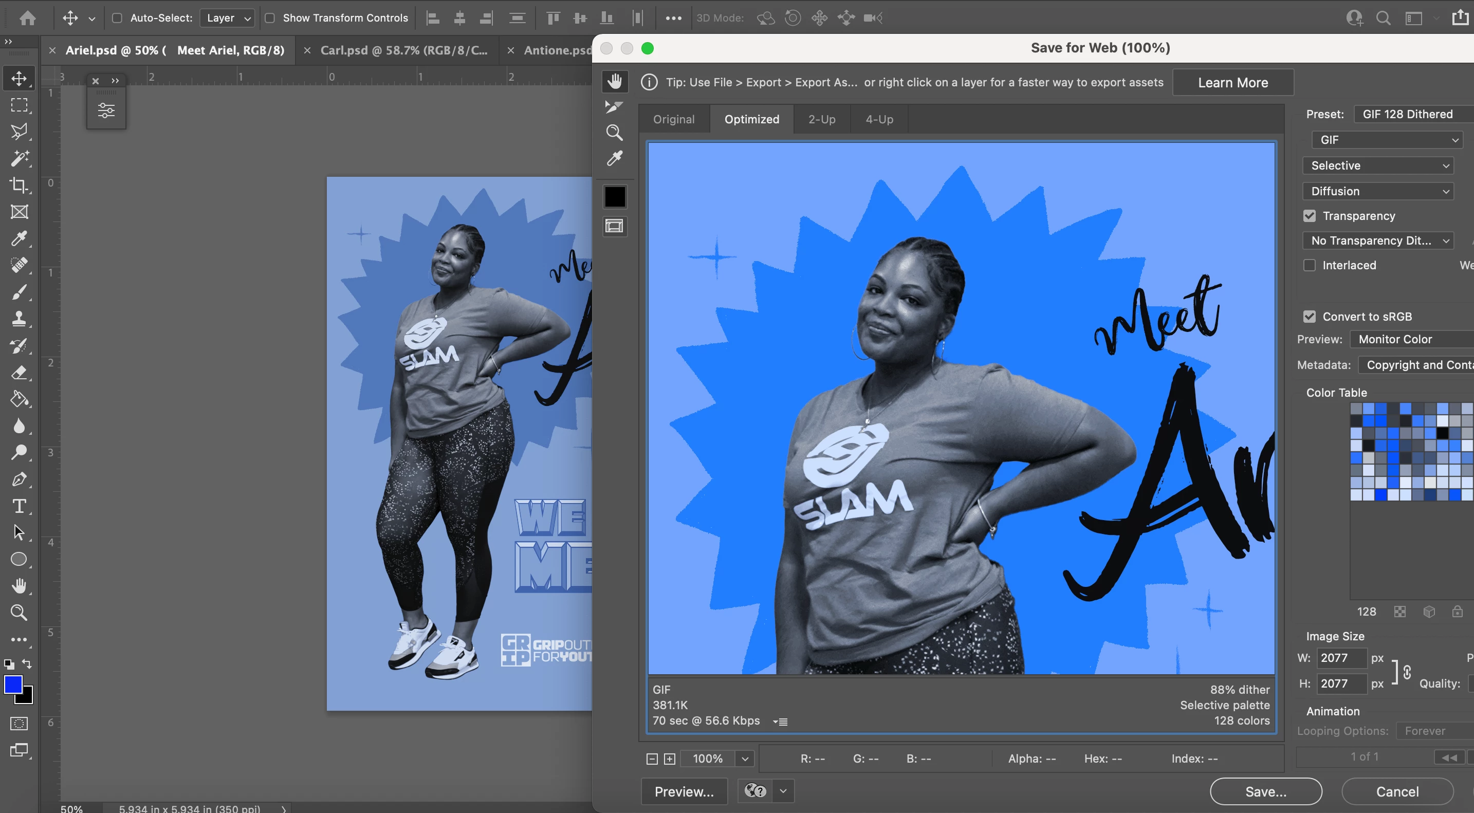Image resolution: width=1474 pixels, height=813 pixels.
Task: Click the image width input field
Action: tap(1341, 658)
